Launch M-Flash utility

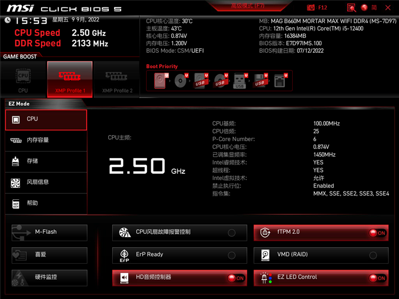[x=49, y=233]
